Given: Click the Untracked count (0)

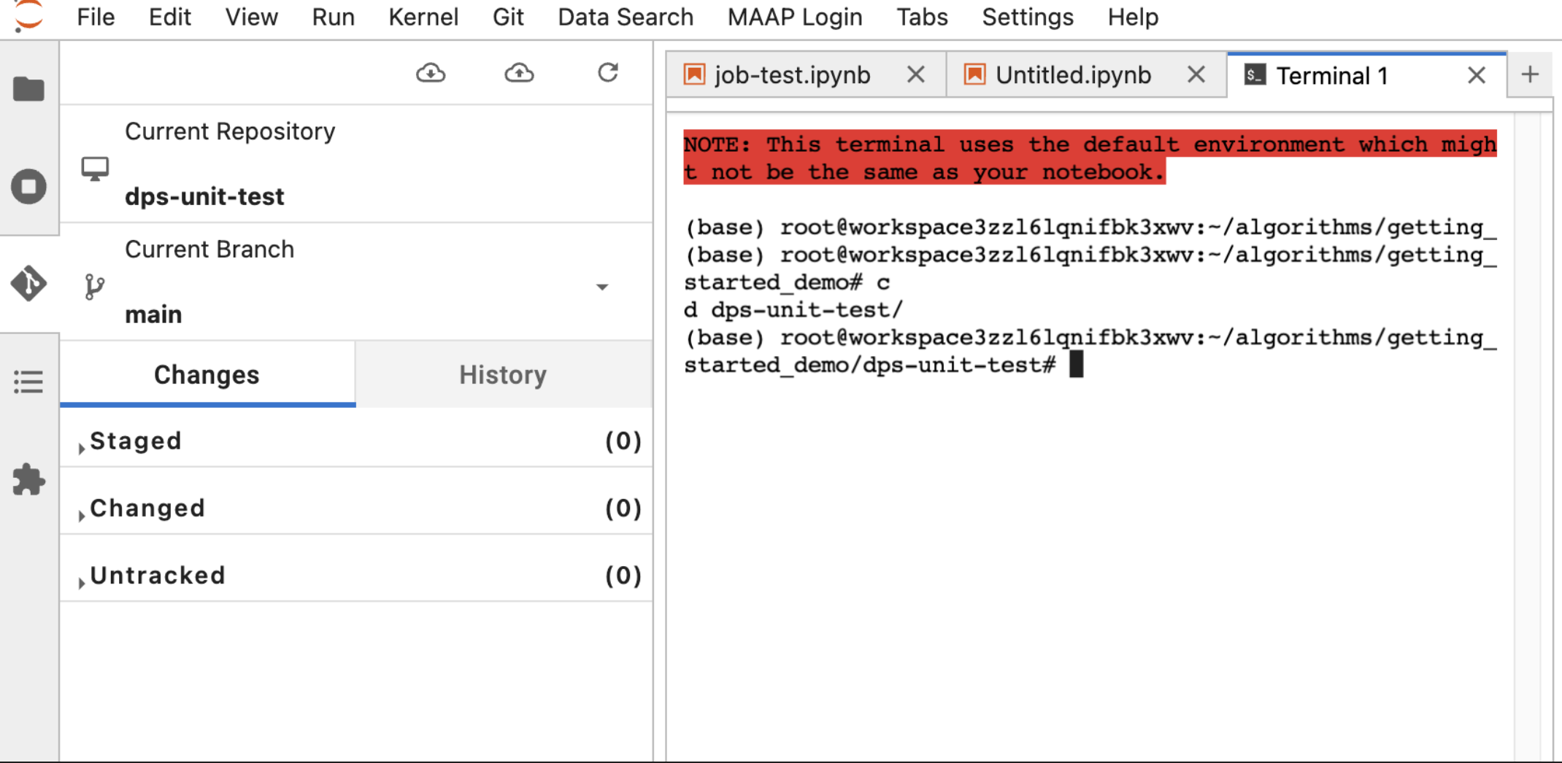Looking at the screenshot, I should [623, 576].
